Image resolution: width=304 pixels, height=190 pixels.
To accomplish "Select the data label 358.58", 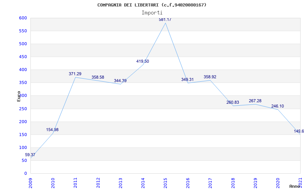I will coord(98,77).
